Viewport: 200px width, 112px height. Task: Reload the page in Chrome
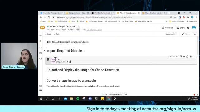click(49, 17)
